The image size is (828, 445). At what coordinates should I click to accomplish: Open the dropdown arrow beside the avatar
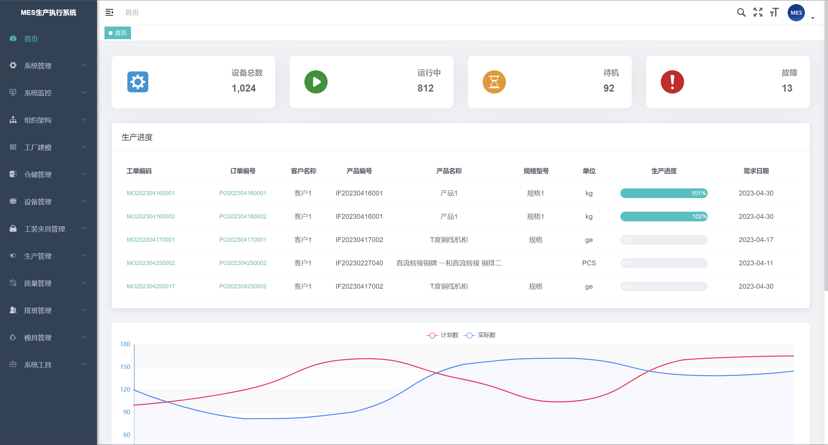(x=813, y=18)
